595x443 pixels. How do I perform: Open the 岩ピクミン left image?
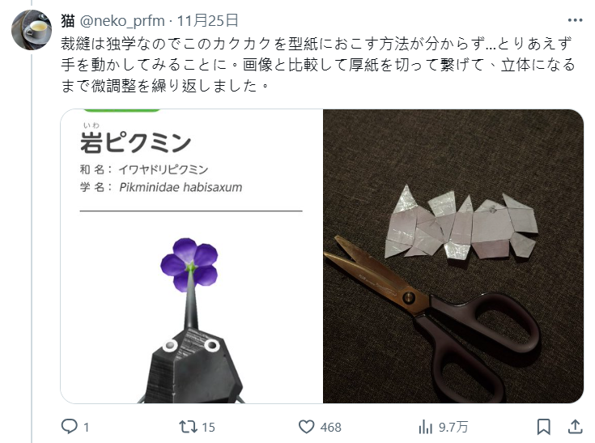coord(192,256)
